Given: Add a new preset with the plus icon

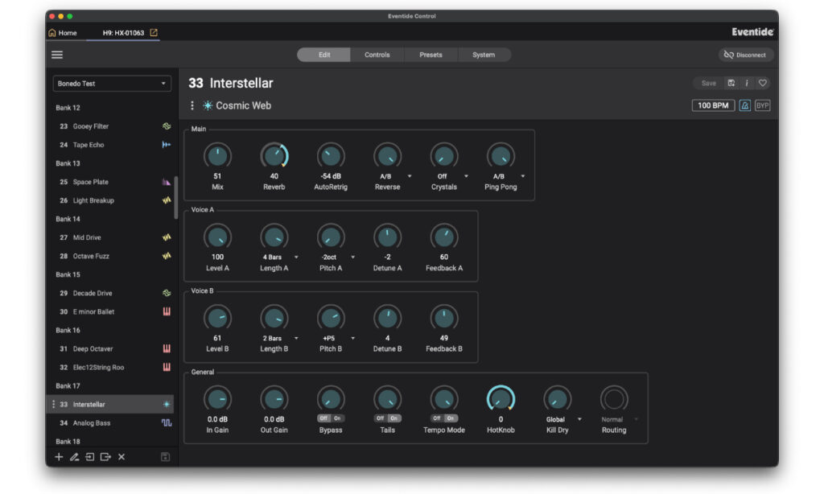Looking at the screenshot, I should (x=59, y=457).
